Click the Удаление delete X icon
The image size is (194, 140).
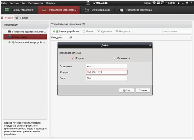point(99,31)
